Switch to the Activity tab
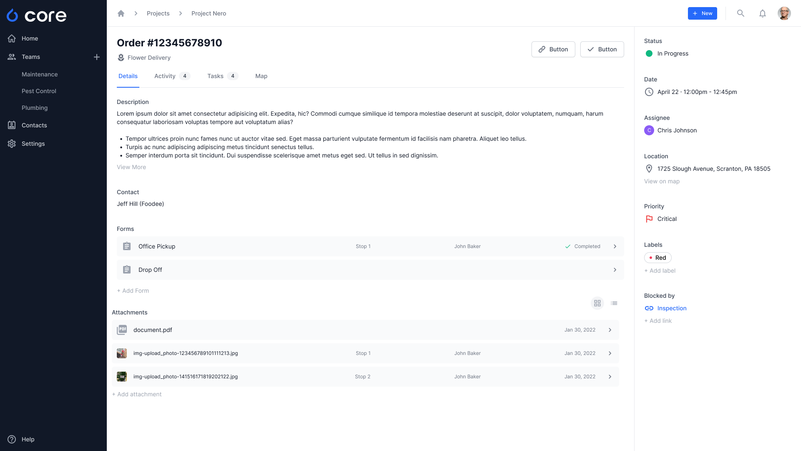801x451 pixels. (x=165, y=76)
